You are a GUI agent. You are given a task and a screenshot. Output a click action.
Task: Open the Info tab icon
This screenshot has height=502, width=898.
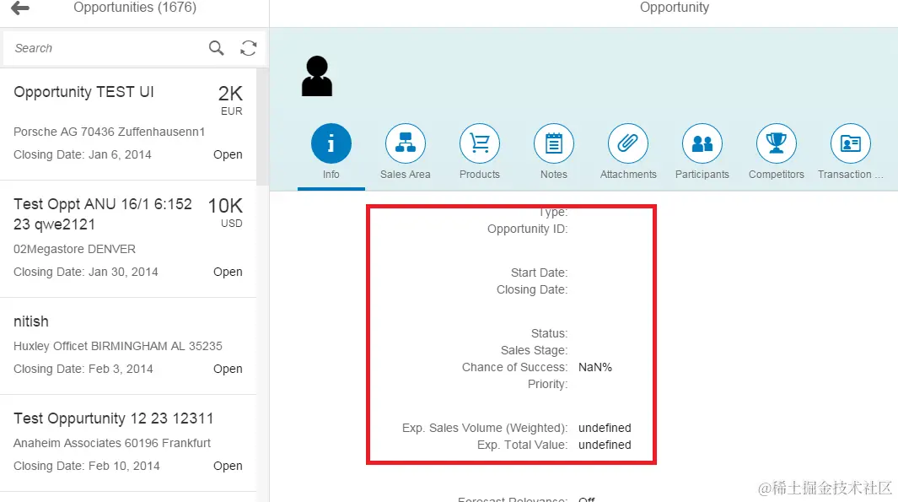[331, 143]
